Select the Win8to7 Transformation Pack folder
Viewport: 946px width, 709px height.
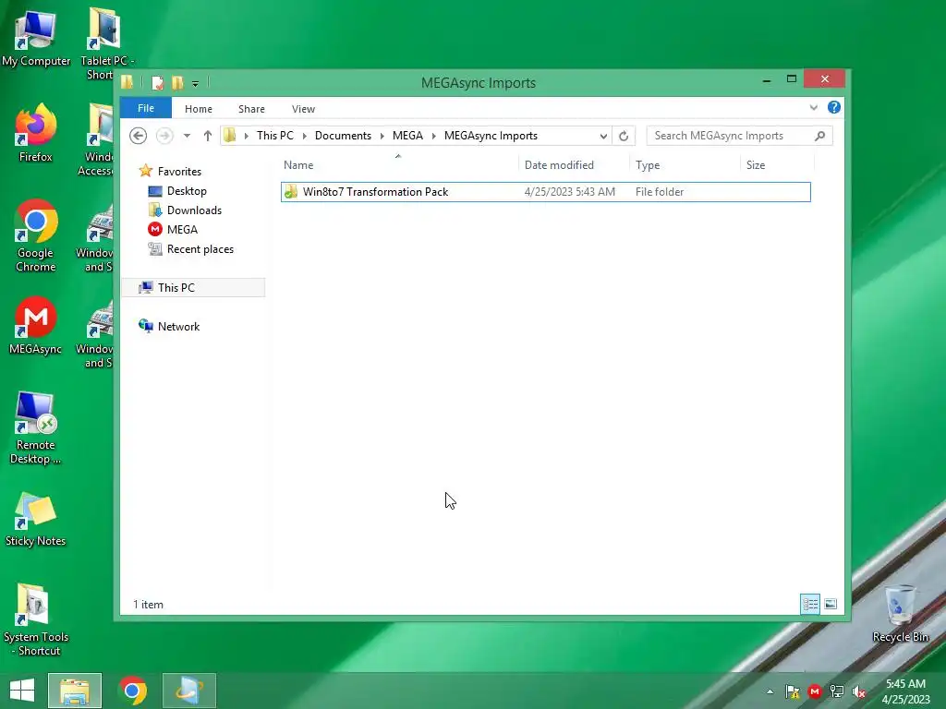tap(545, 192)
